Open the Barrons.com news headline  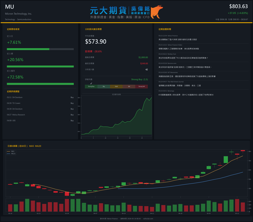pos(185,67)
